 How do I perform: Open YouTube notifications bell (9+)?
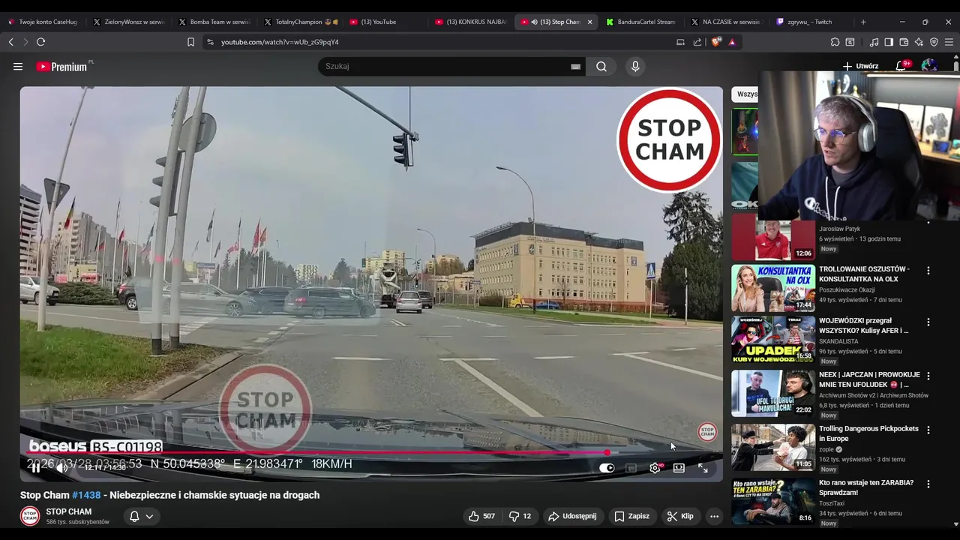[902, 66]
